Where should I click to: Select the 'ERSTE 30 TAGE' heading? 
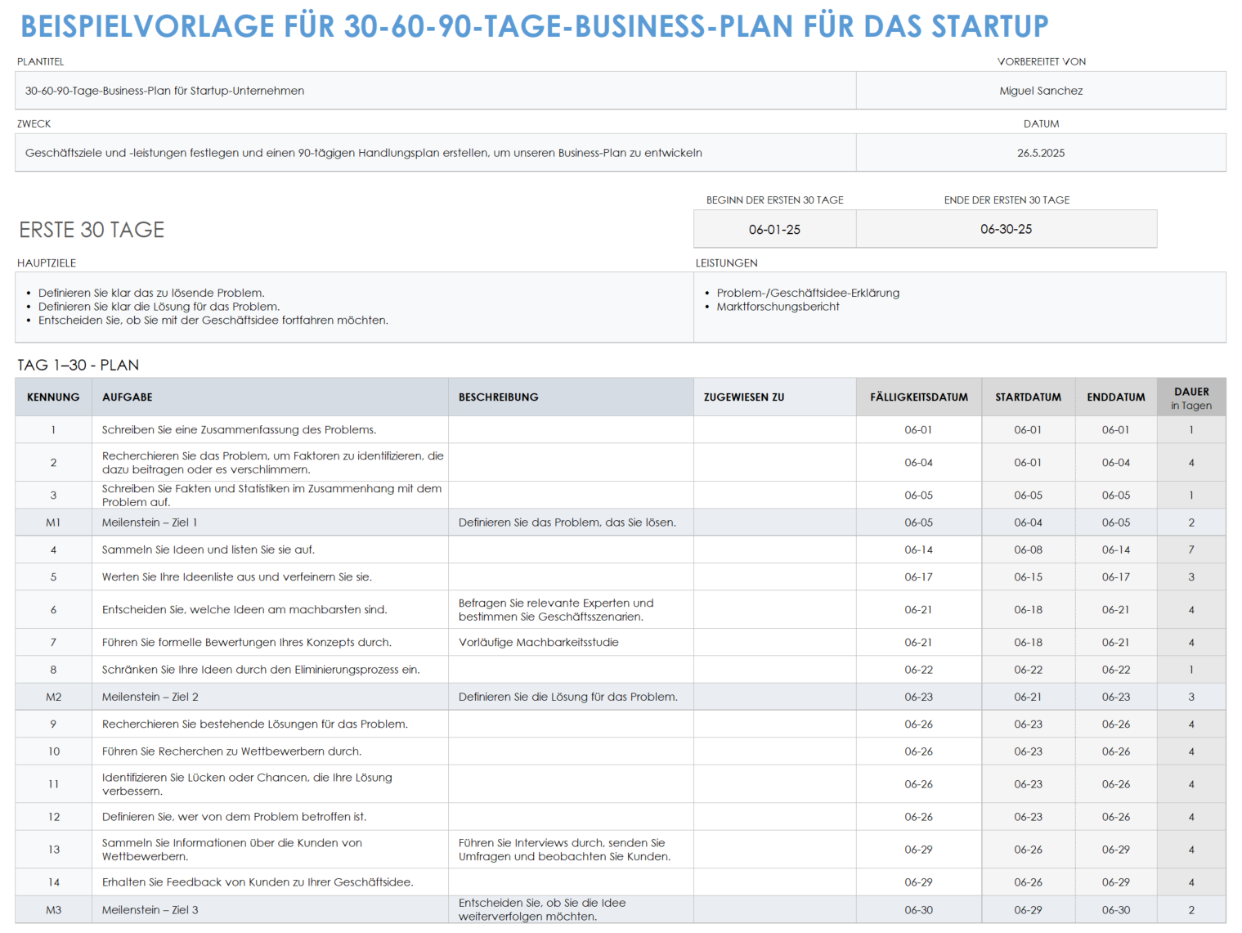[x=92, y=230]
